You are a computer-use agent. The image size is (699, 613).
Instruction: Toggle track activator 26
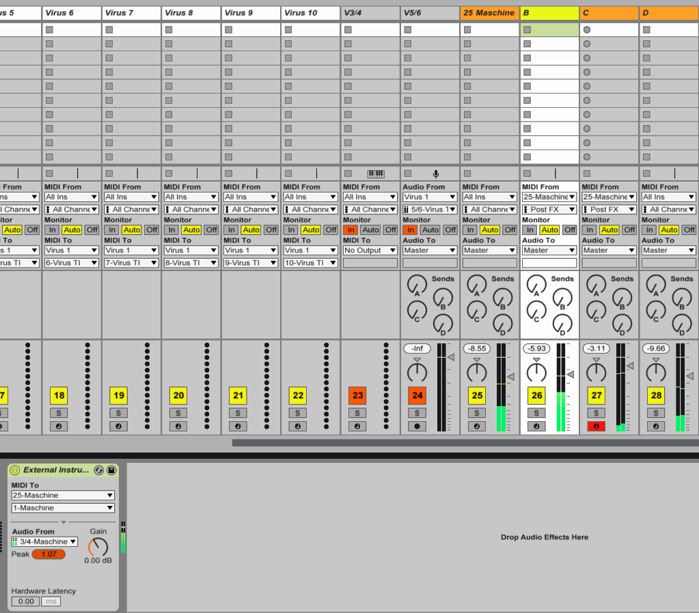[537, 395]
